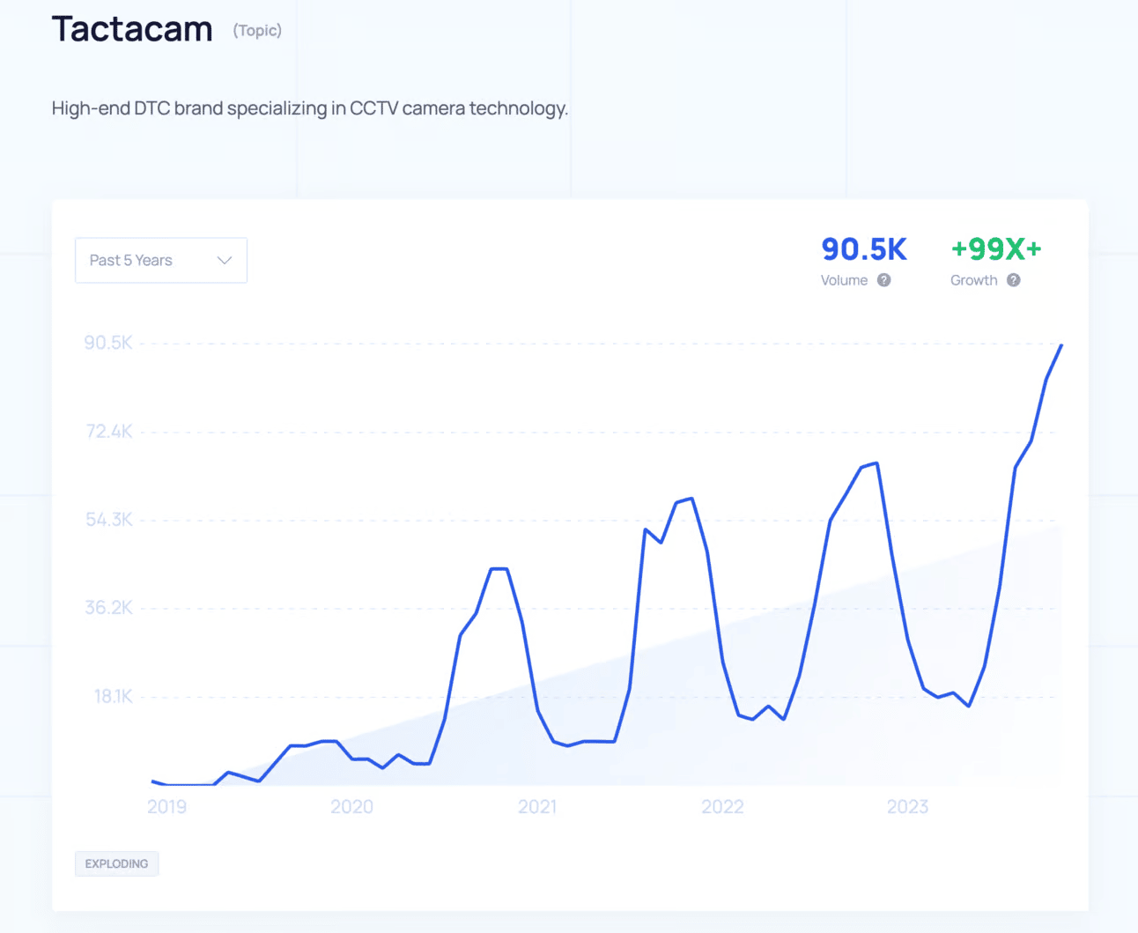
Task: Click the description text about CCTV camera technology
Action: point(310,108)
